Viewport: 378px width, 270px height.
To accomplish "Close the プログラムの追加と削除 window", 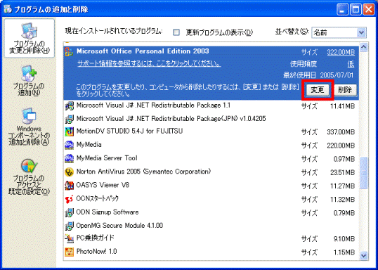I will click(x=369, y=10).
